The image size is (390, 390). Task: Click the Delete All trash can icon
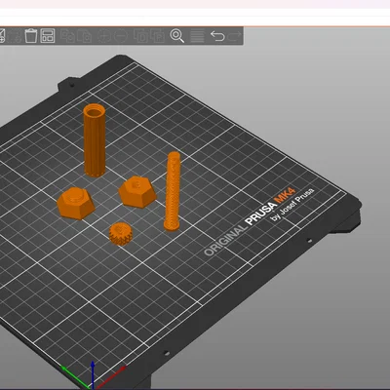pyautogui.click(x=31, y=36)
